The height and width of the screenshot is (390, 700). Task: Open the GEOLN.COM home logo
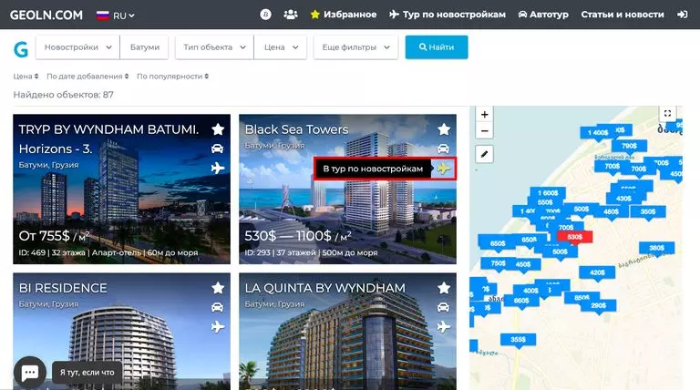(46, 15)
